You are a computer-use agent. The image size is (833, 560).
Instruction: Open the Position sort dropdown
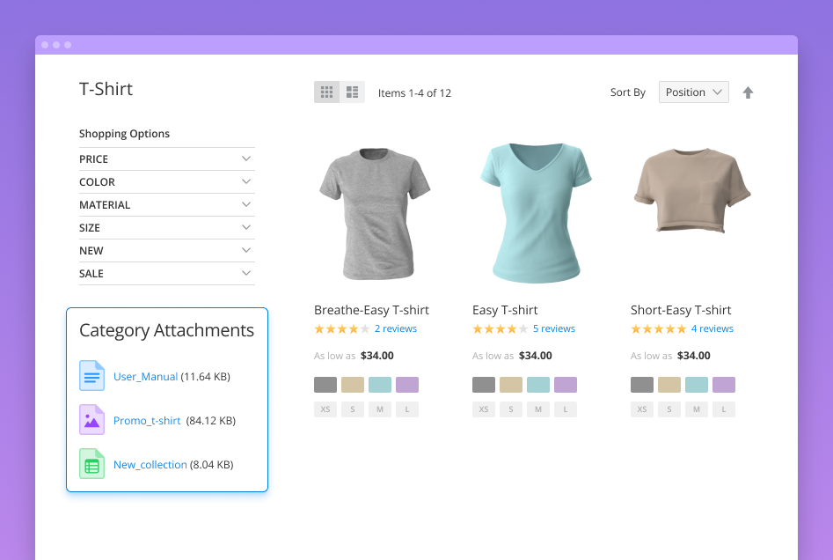[x=693, y=92]
